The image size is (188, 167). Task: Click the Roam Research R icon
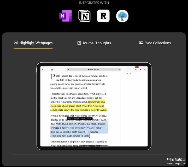pos(103,16)
